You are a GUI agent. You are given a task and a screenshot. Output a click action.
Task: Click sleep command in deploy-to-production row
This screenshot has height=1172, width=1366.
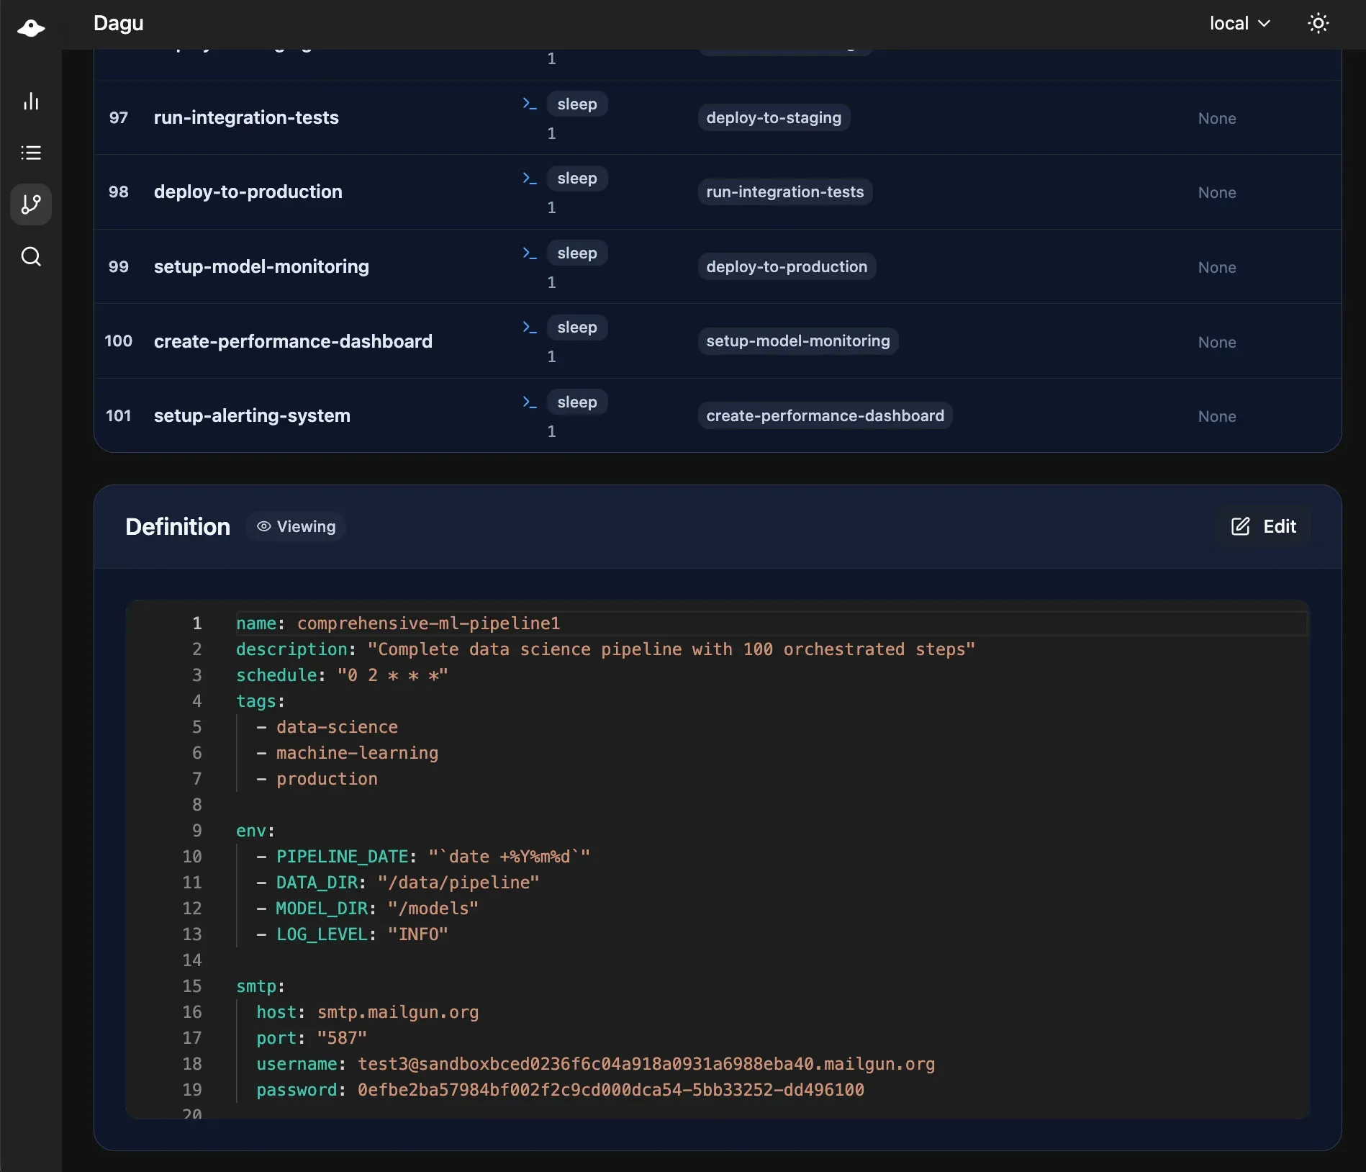tap(577, 178)
